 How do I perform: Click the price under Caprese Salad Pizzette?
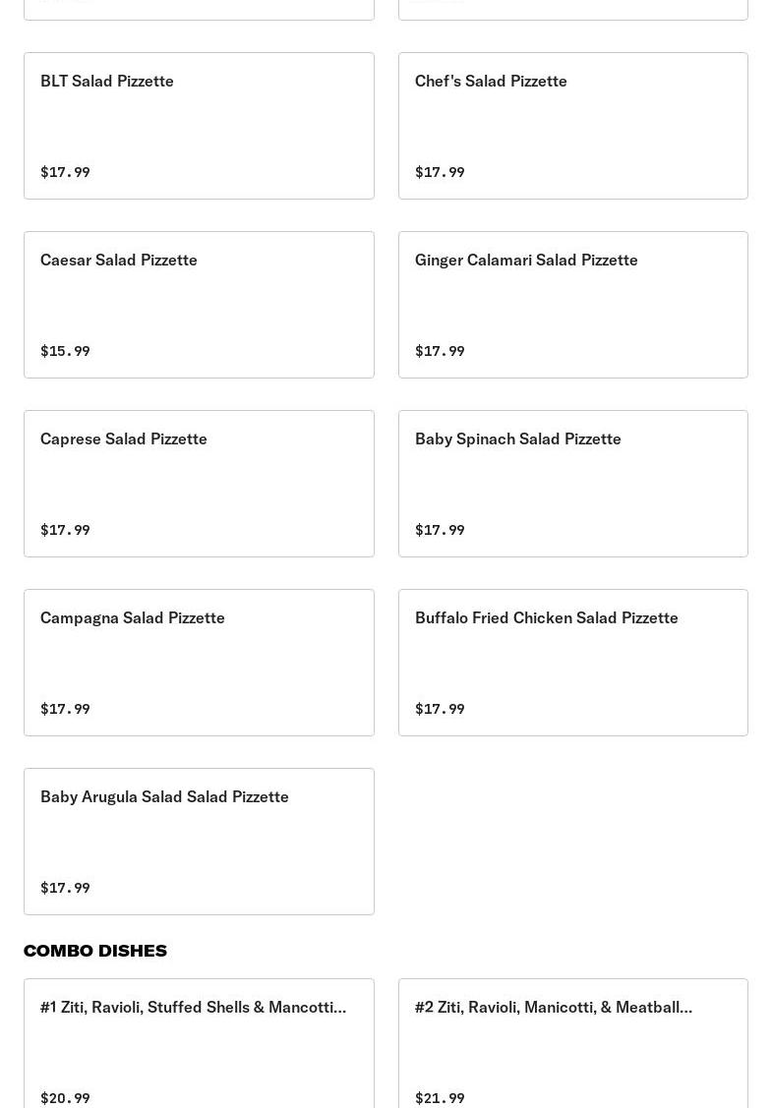coord(65,530)
